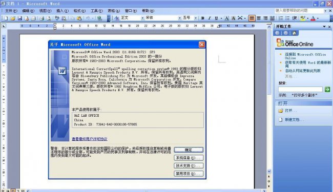
Task: Open the 帮助 menu
Action: pyautogui.click(x=148, y=11)
